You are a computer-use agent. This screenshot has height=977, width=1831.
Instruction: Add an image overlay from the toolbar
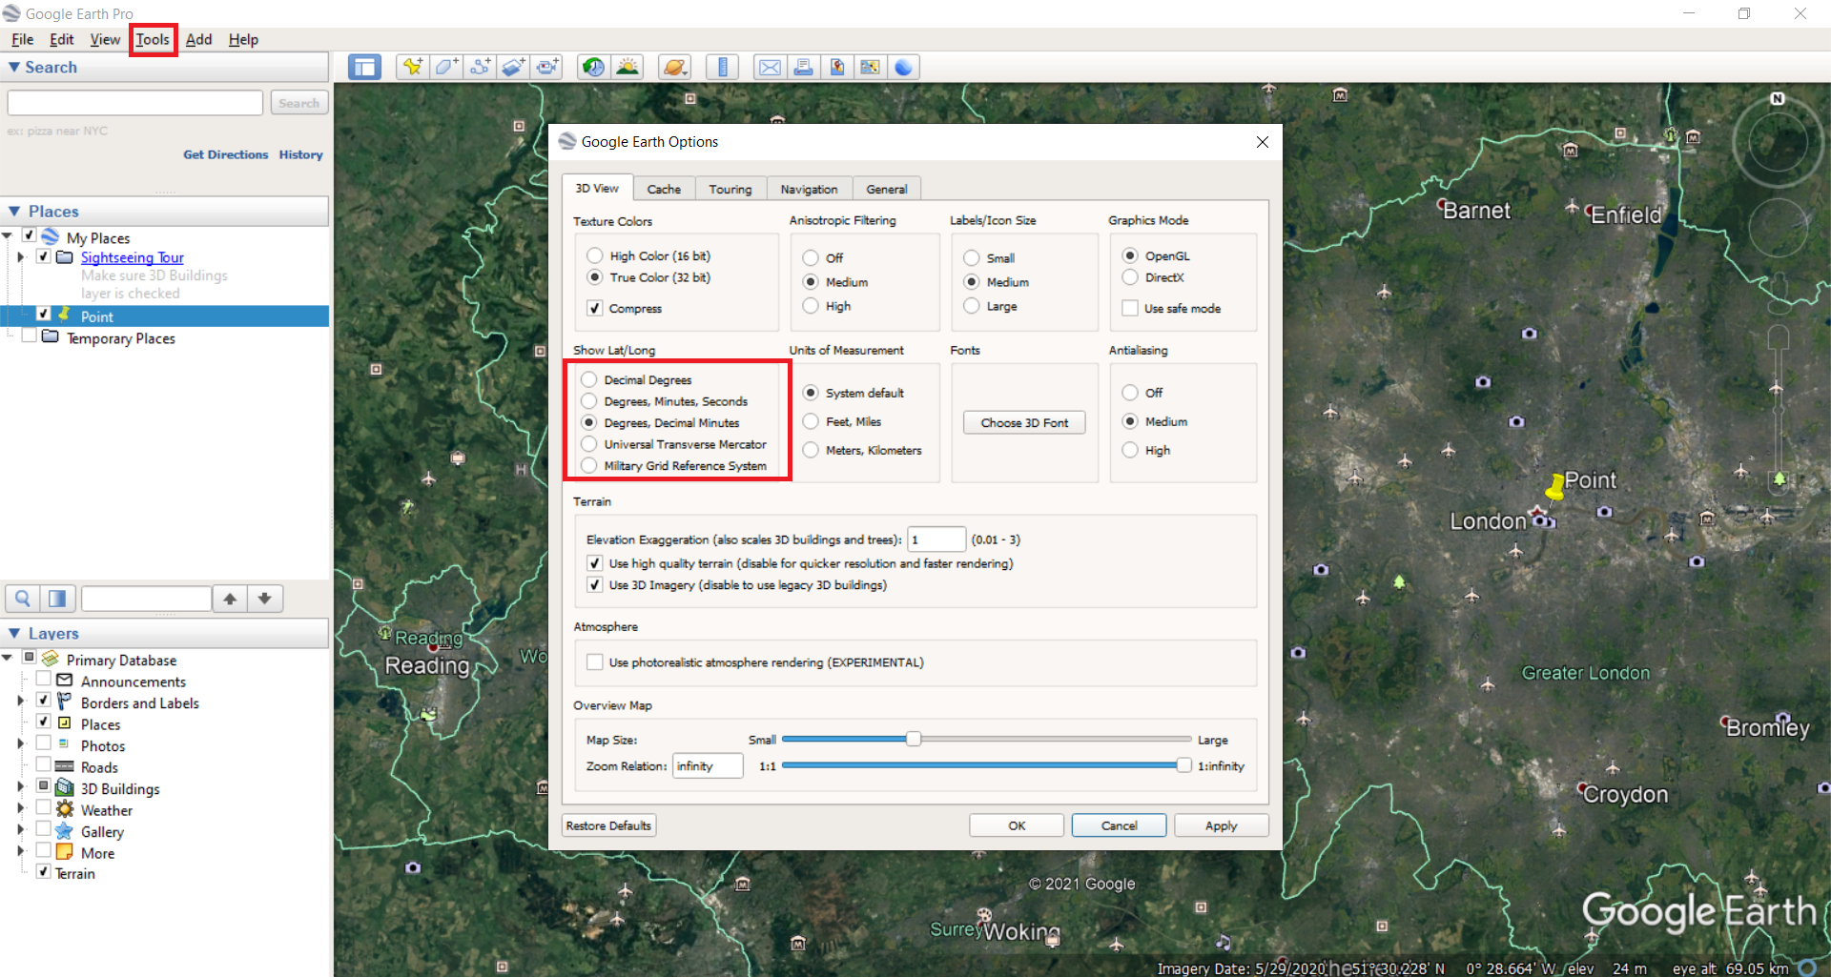(513, 68)
